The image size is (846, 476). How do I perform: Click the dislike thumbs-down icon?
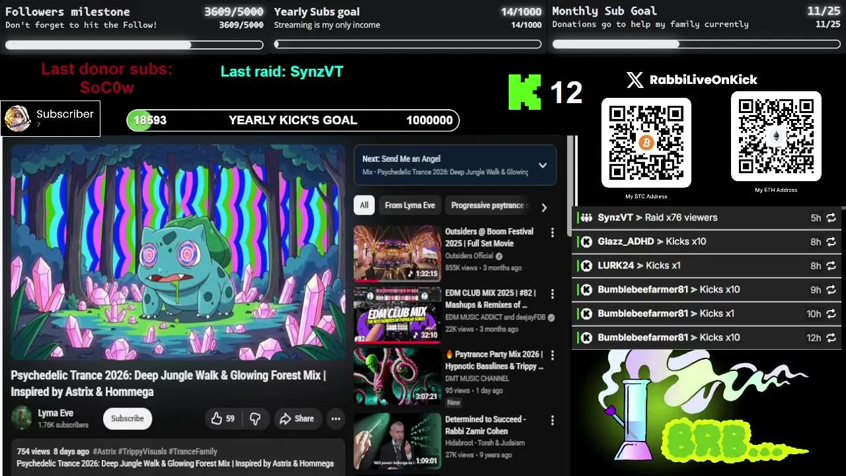(255, 418)
